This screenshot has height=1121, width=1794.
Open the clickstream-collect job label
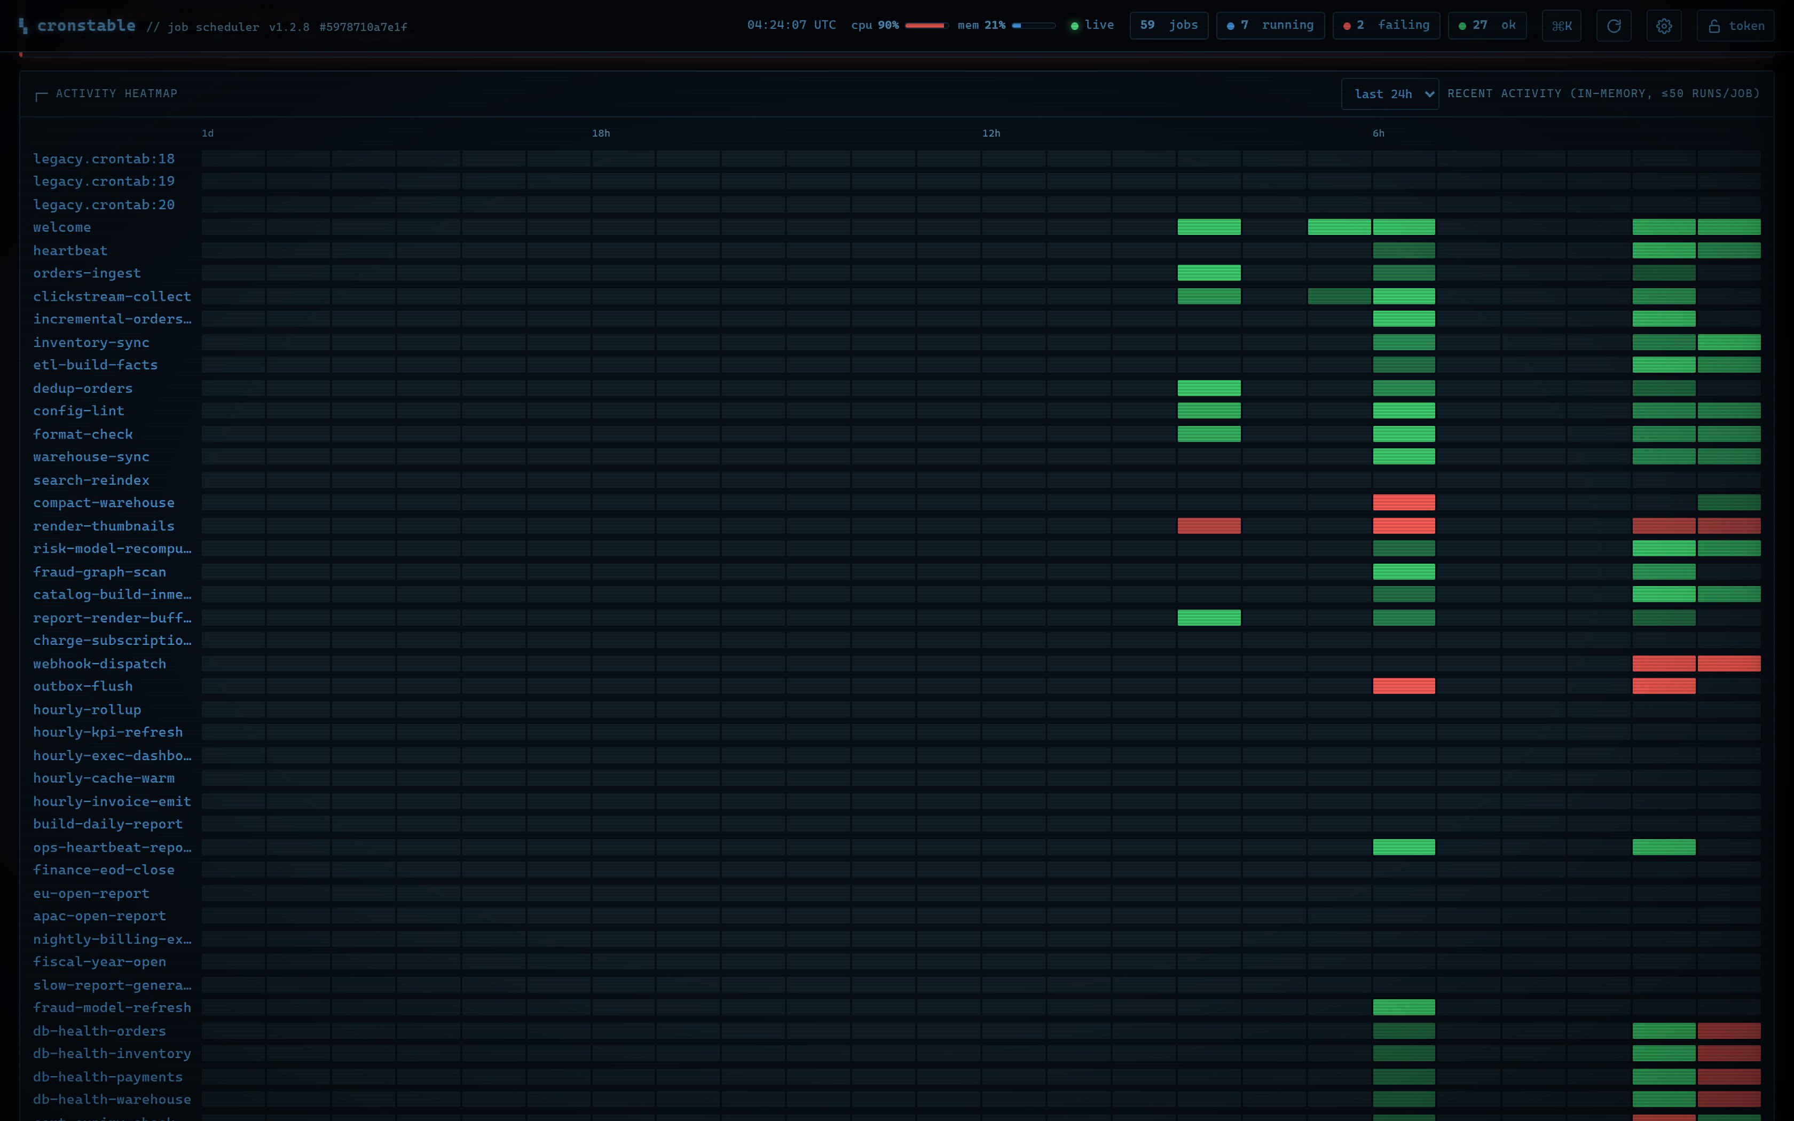(x=112, y=297)
